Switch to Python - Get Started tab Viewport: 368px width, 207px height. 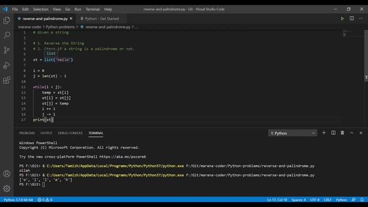(102, 18)
